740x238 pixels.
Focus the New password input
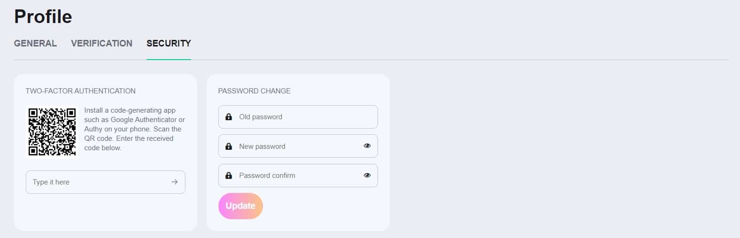298,146
